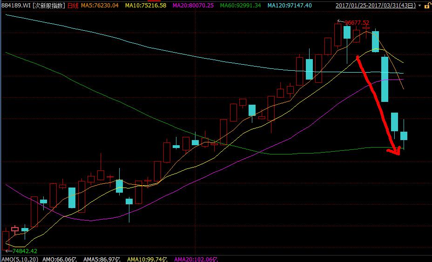The width and height of the screenshot is (432, 262).
Task: Click the high price label 96677.52
Action: pos(357,23)
